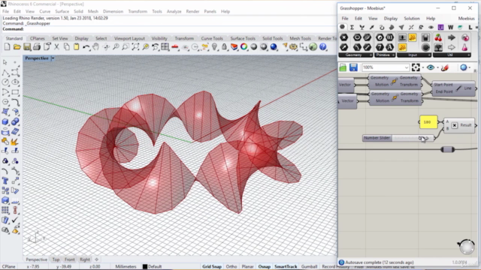The image size is (481, 270).
Task: Click the Cut scissors icon in Rhino toolbar
Action: (56, 46)
